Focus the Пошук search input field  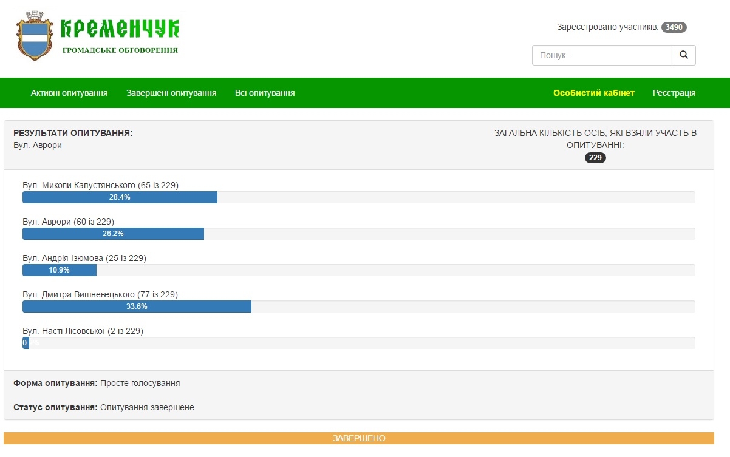[601, 55]
